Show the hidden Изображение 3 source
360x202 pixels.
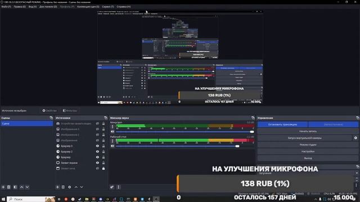point(97,129)
